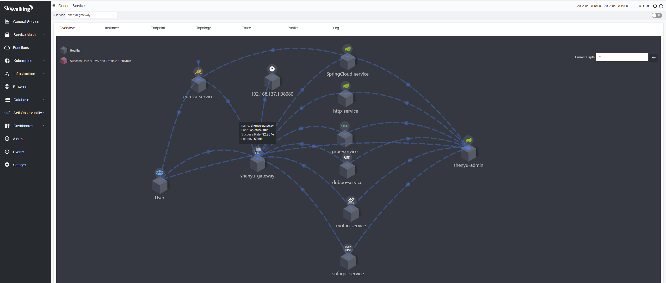Click the pink Success Rate legend cube
666x283 pixels.
(64, 61)
